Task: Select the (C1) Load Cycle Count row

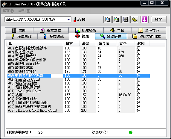Action: (79, 91)
